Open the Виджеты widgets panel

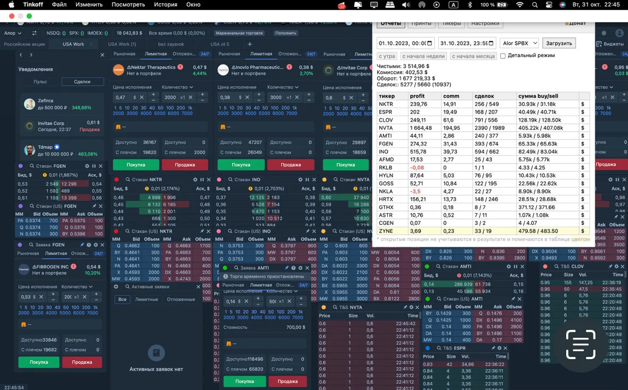coord(610,44)
